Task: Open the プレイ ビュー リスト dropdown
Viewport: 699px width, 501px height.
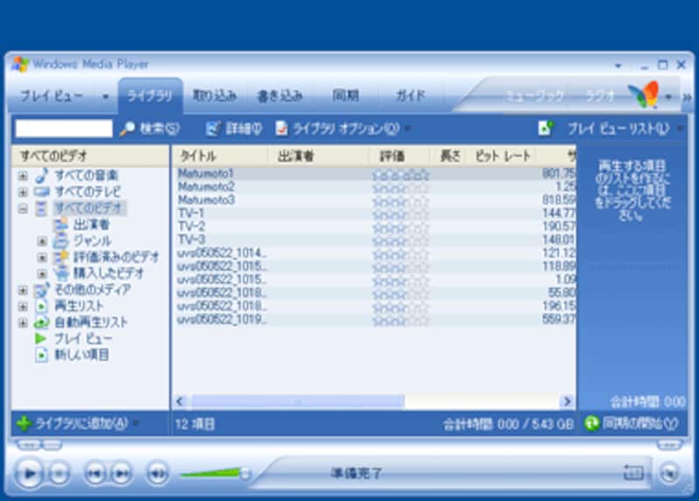Action: [x=624, y=129]
